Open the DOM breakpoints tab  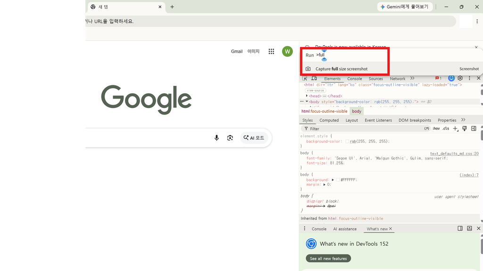coord(415,120)
